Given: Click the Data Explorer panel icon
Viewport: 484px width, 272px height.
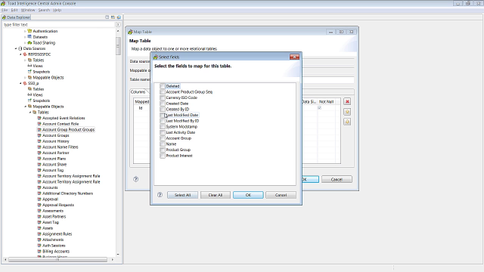Looking at the screenshot, I should pos(4,17).
